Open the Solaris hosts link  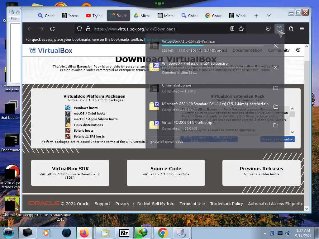pos(83,130)
